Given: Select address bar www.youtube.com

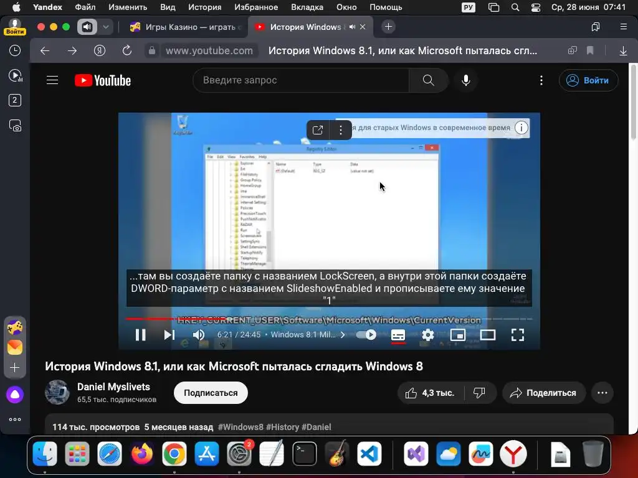Looking at the screenshot, I should [x=209, y=51].
